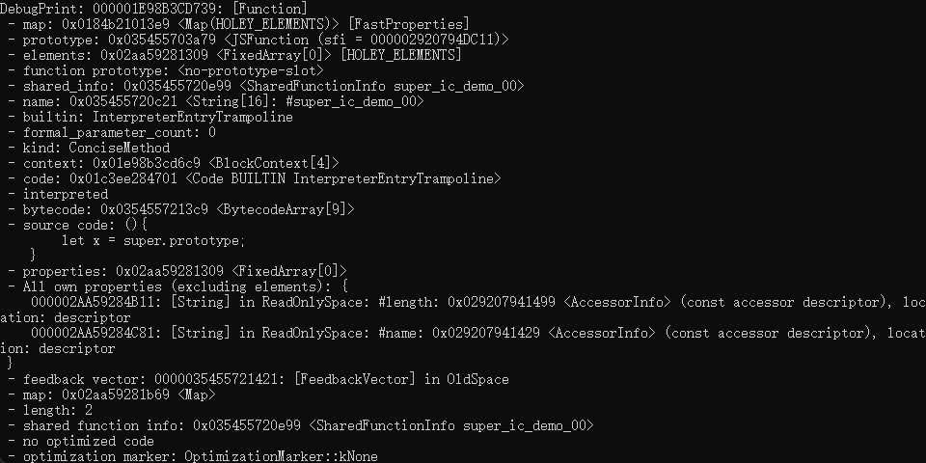
Task: Click the kind: ConciseMethod text
Action: pos(96,148)
